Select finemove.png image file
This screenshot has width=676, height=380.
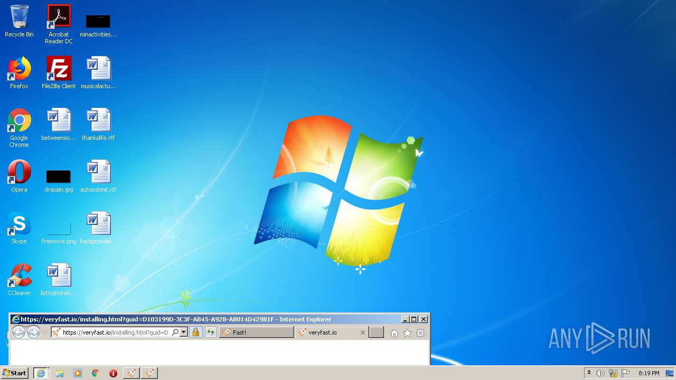(x=59, y=232)
